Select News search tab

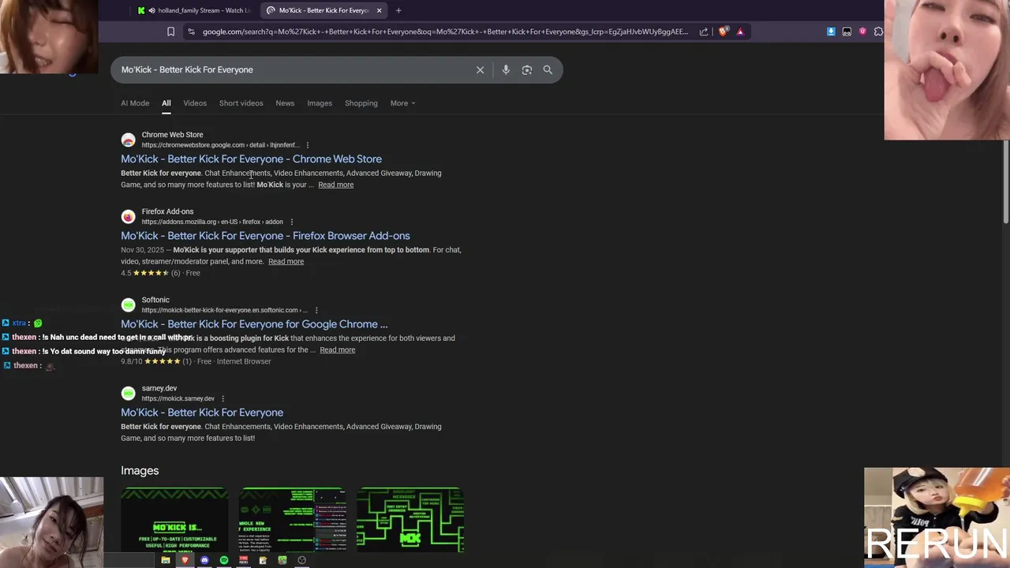(x=285, y=103)
